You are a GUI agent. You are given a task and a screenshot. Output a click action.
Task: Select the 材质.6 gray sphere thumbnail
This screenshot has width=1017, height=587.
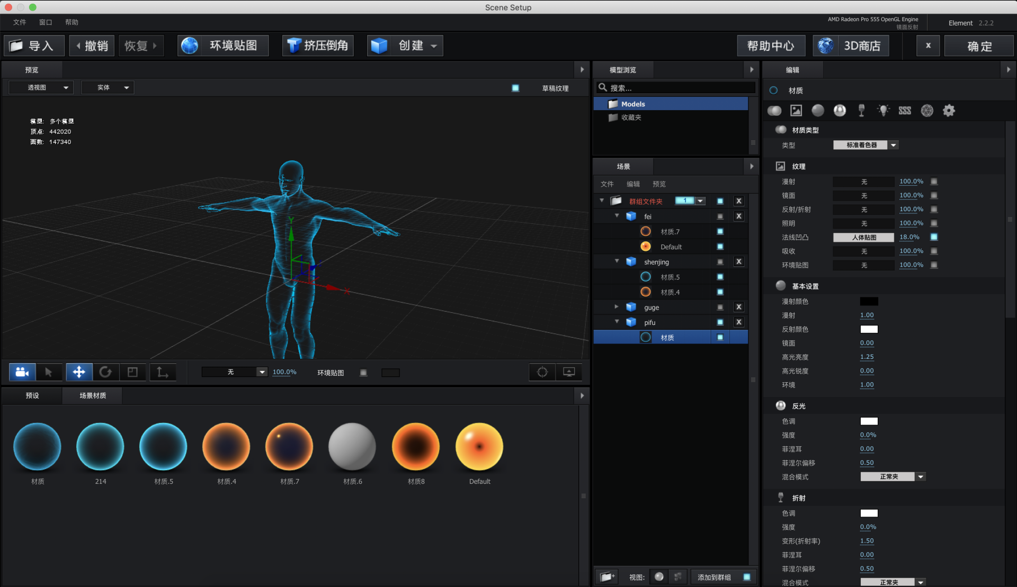coord(352,447)
